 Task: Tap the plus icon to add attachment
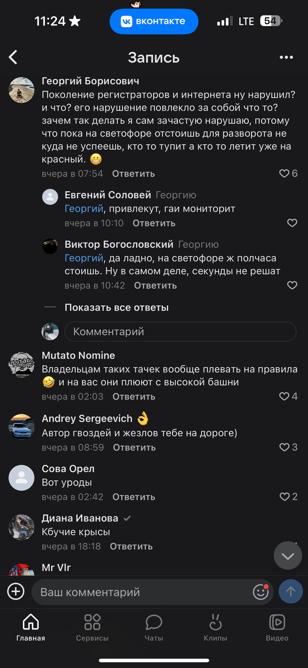[x=16, y=591]
